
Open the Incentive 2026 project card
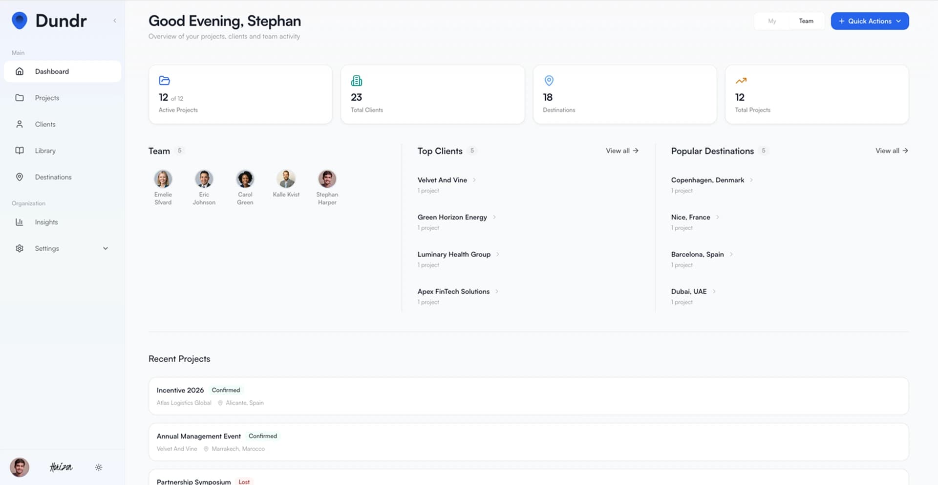point(529,396)
